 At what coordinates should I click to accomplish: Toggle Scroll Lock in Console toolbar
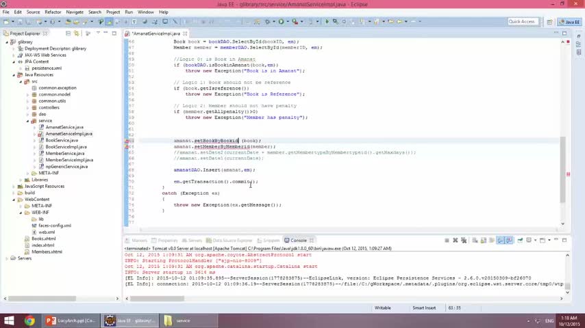[484, 241]
